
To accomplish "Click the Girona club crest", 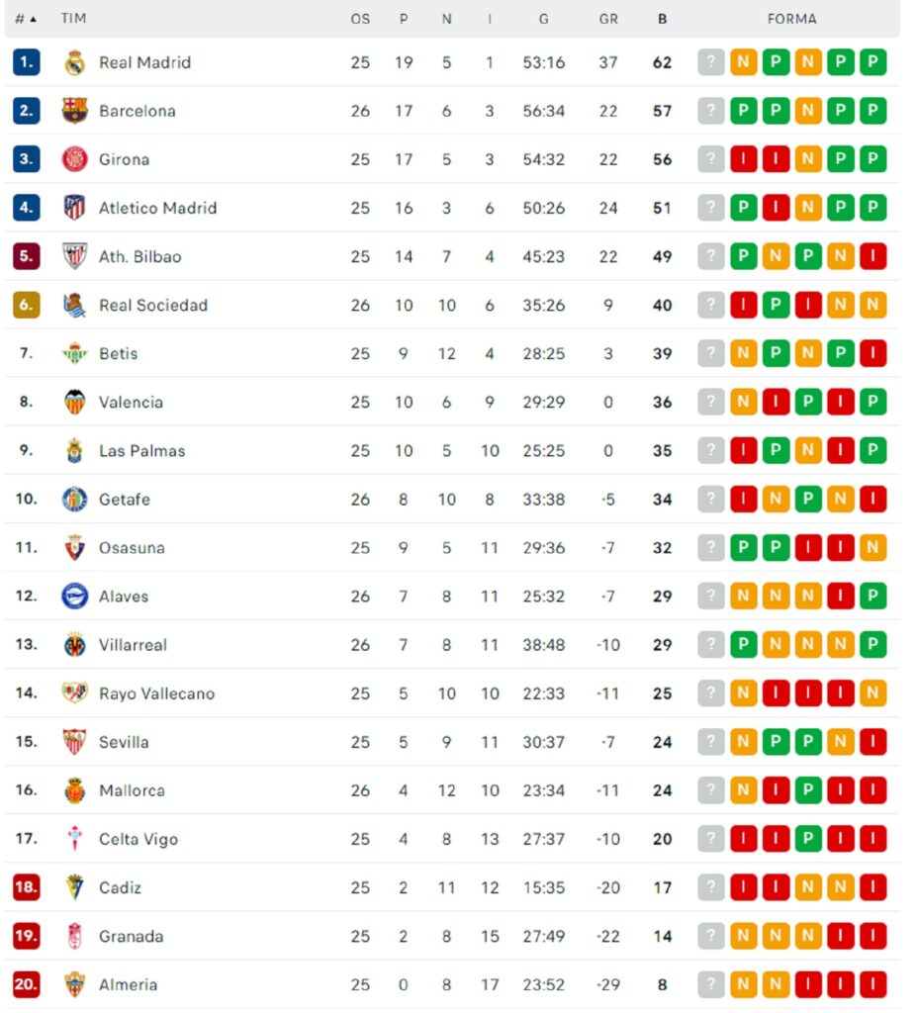I will (74, 159).
